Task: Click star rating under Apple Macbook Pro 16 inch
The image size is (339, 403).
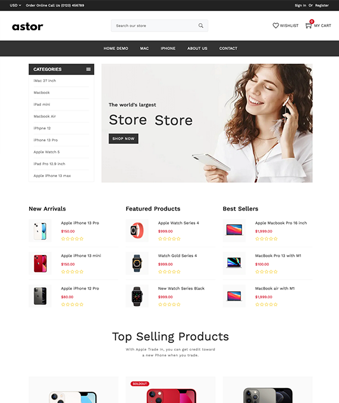Action: point(266,239)
